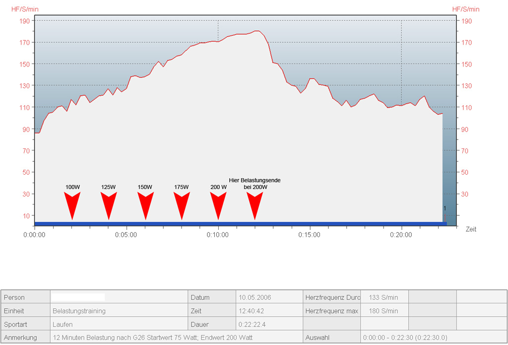This screenshot has height=345, width=508.
Task: Click the 100W red arrow marker
Action: (x=72, y=204)
